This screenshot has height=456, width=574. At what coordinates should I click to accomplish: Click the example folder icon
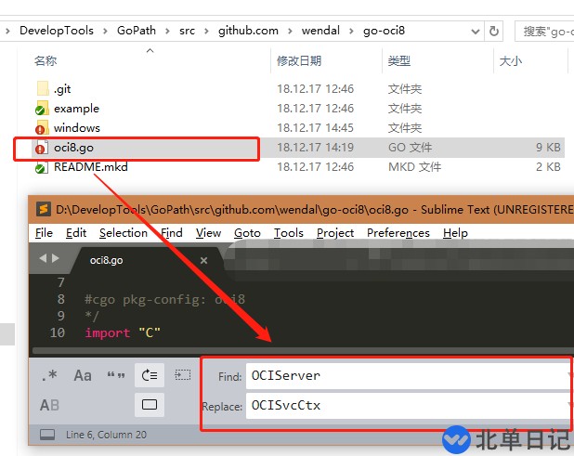pyautogui.click(x=42, y=108)
